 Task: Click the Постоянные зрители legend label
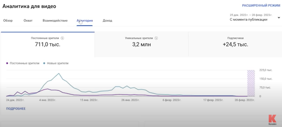(x=25, y=63)
